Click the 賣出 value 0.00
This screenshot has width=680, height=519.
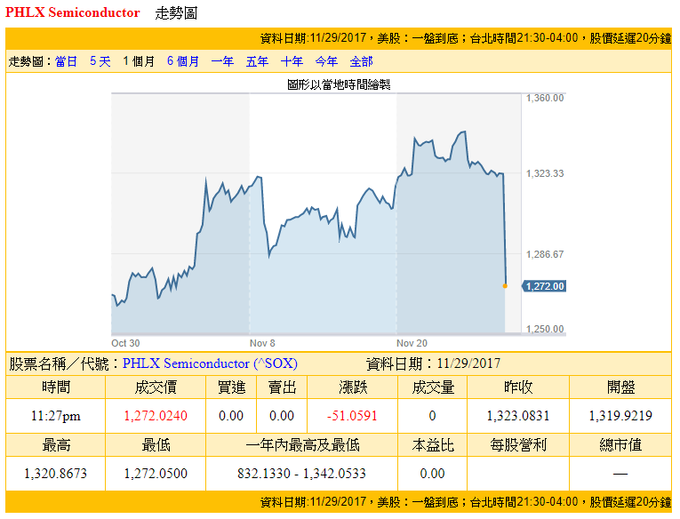coord(282,416)
